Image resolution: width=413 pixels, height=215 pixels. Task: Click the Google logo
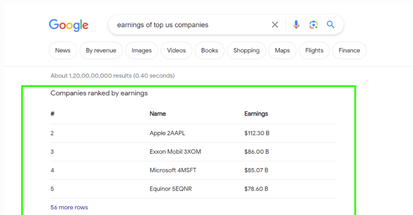[68, 25]
